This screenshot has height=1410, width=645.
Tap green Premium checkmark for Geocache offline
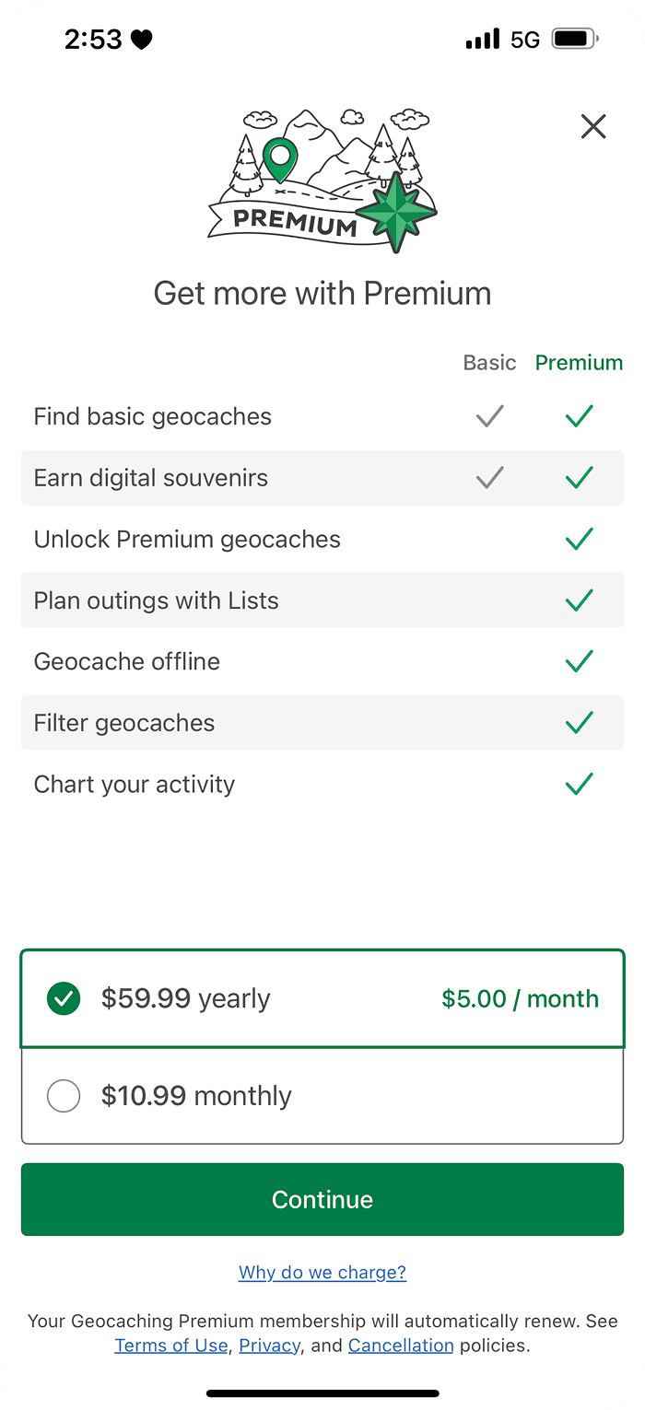coord(579,661)
